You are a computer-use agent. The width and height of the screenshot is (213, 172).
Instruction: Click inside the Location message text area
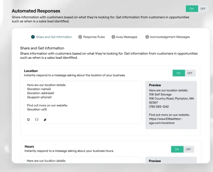(83, 102)
